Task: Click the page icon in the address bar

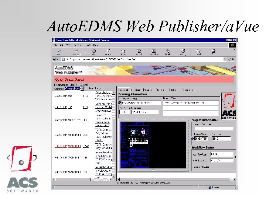Action: [x=63, y=59]
